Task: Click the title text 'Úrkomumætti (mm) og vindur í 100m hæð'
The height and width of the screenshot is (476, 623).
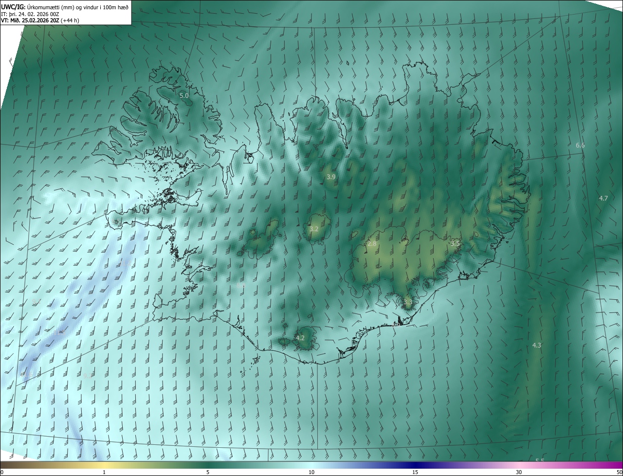Action: click(x=78, y=7)
